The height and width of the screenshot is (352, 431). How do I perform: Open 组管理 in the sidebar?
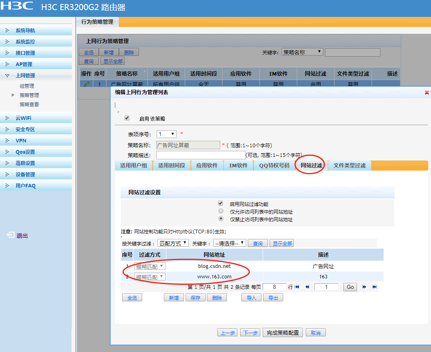click(27, 86)
